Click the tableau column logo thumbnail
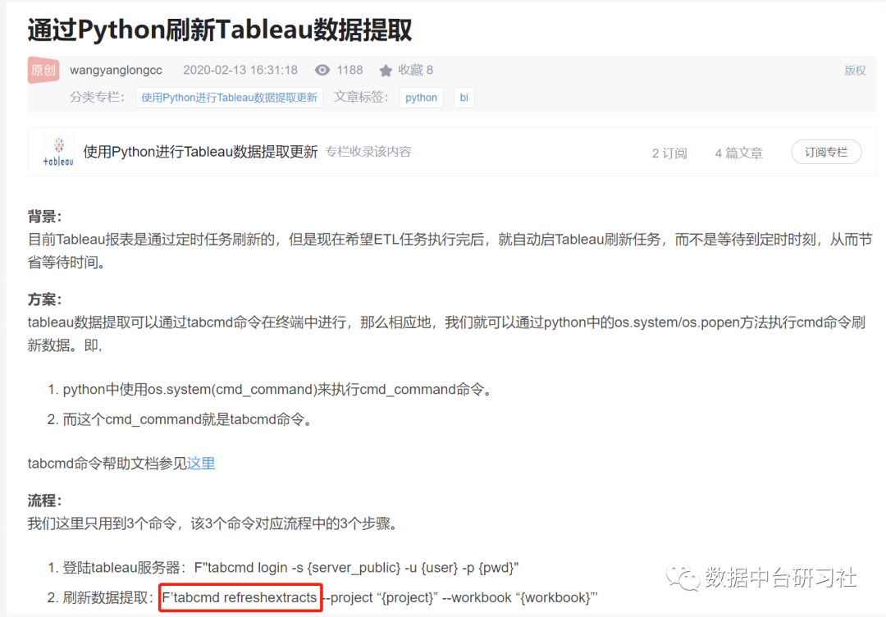This screenshot has height=617, width=886. click(59, 152)
